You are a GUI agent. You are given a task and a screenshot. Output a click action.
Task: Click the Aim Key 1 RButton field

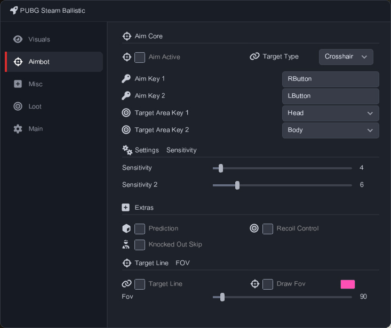tap(330, 79)
